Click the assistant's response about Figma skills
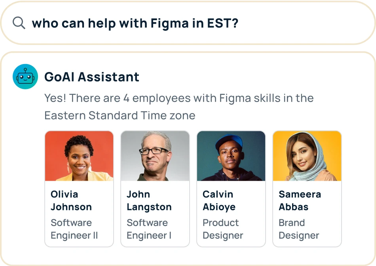The width and height of the screenshot is (376, 266). coord(179,107)
